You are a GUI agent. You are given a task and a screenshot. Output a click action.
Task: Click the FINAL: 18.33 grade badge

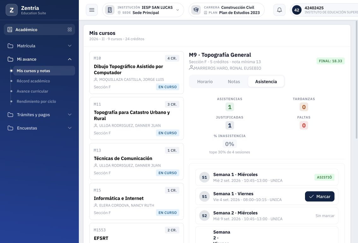point(330,61)
